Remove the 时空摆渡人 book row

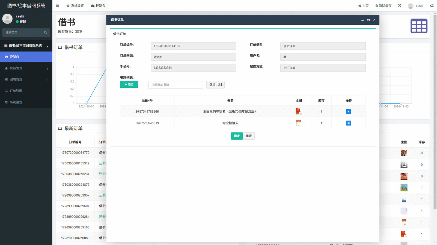pyautogui.click(x=348, y=123)
